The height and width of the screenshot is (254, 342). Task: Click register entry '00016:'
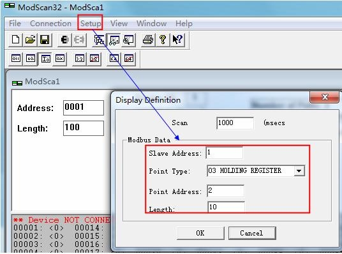click(x=89, y=244)
